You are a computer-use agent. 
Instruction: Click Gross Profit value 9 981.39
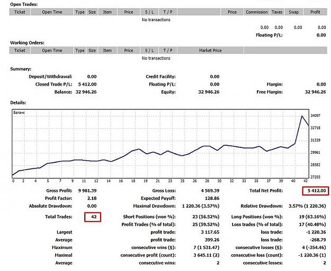pyautogui.click(x=87, y=191)
